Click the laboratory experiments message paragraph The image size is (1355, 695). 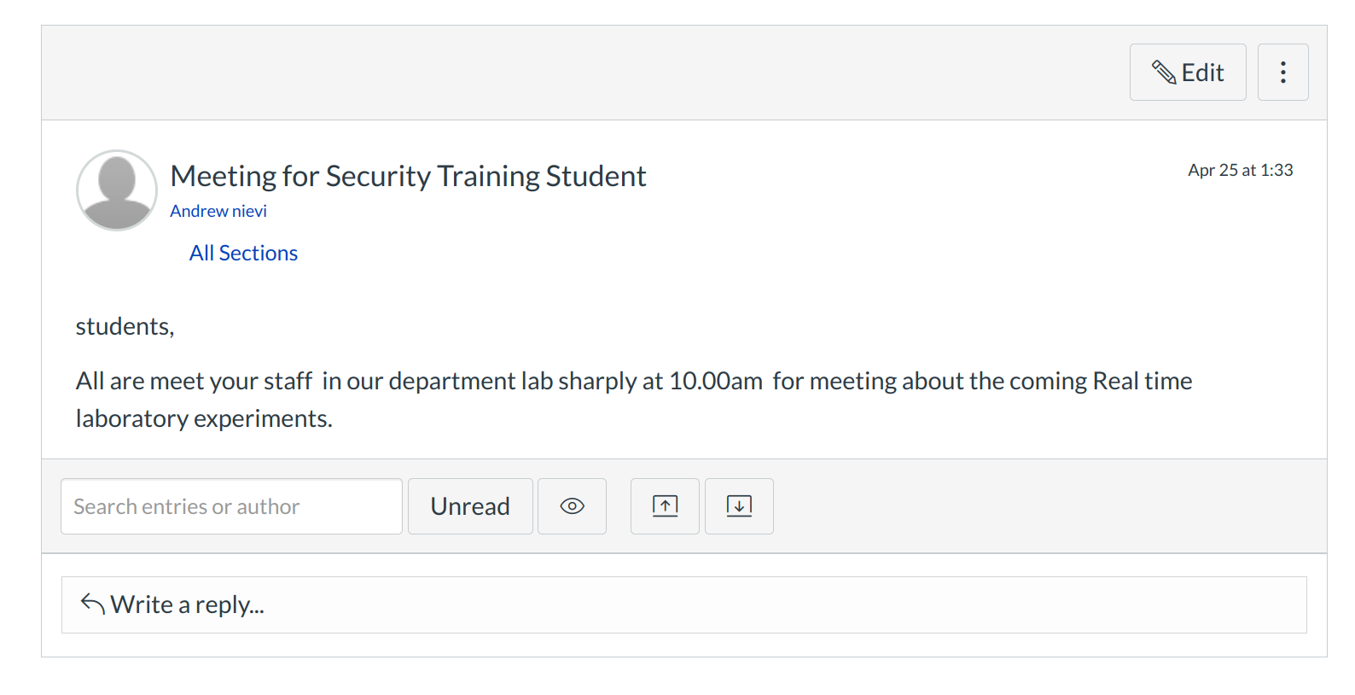(633, 399)
